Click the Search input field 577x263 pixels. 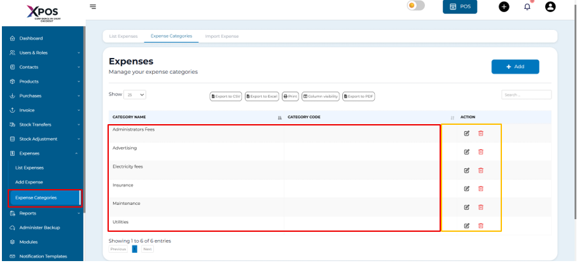[x=526, y=95]
